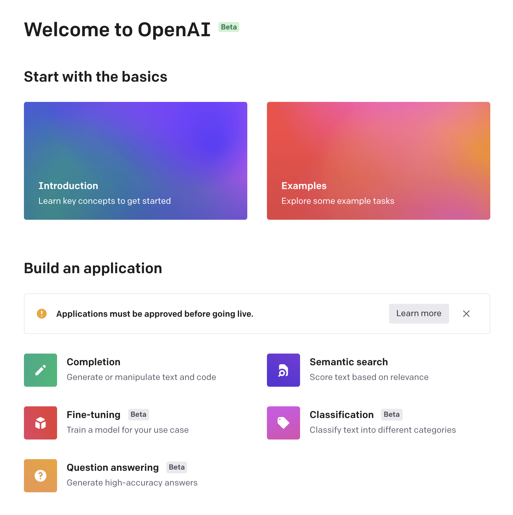Open the Semantic search guide link
This screenshot has width=513, height=515.
[x=349, y=362]
